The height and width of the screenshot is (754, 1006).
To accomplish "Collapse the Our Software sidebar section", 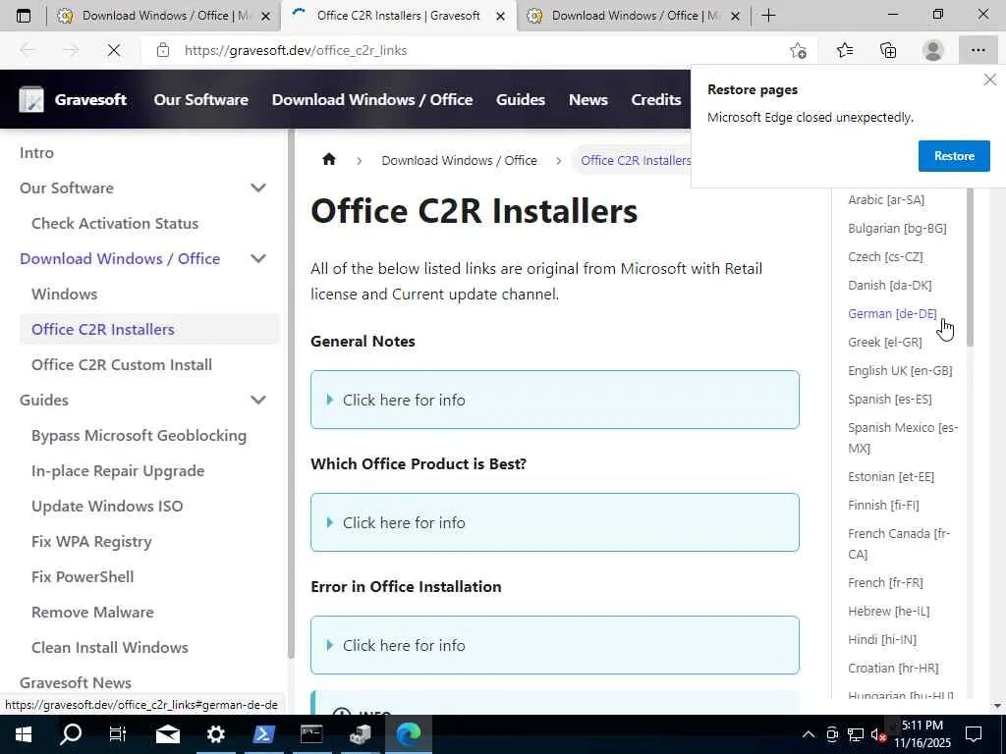I will point(258,188).
